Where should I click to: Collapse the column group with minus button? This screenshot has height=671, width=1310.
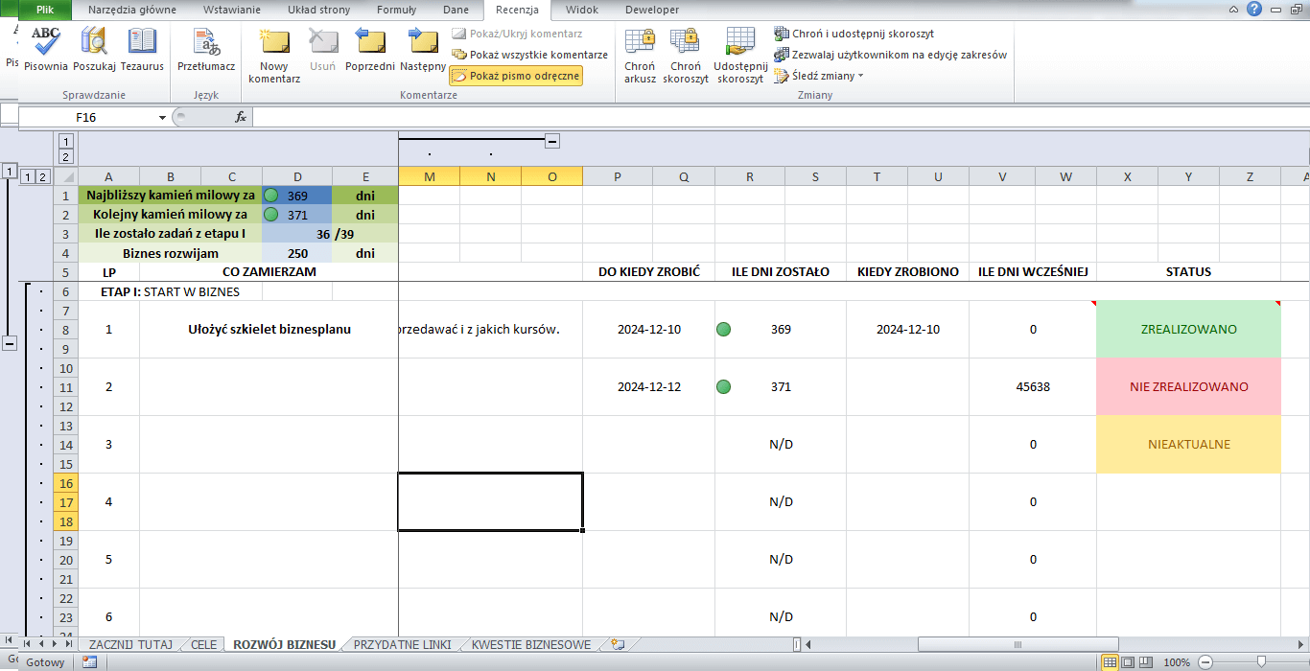552,141
